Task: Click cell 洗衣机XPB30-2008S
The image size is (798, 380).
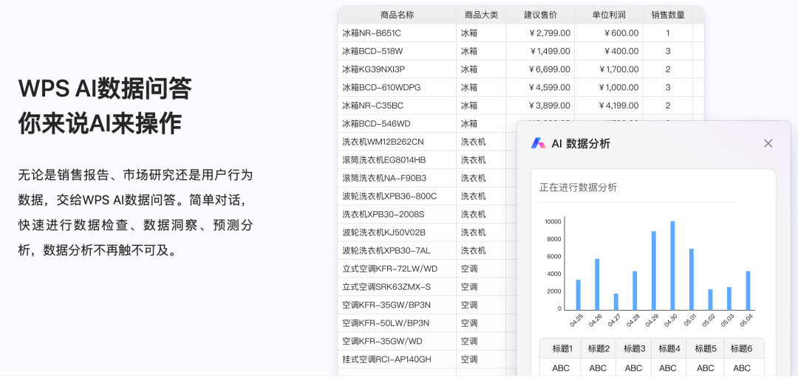Action: 397,215
